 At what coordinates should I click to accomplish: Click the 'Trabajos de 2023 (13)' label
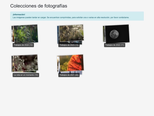[x=69, y=45]
